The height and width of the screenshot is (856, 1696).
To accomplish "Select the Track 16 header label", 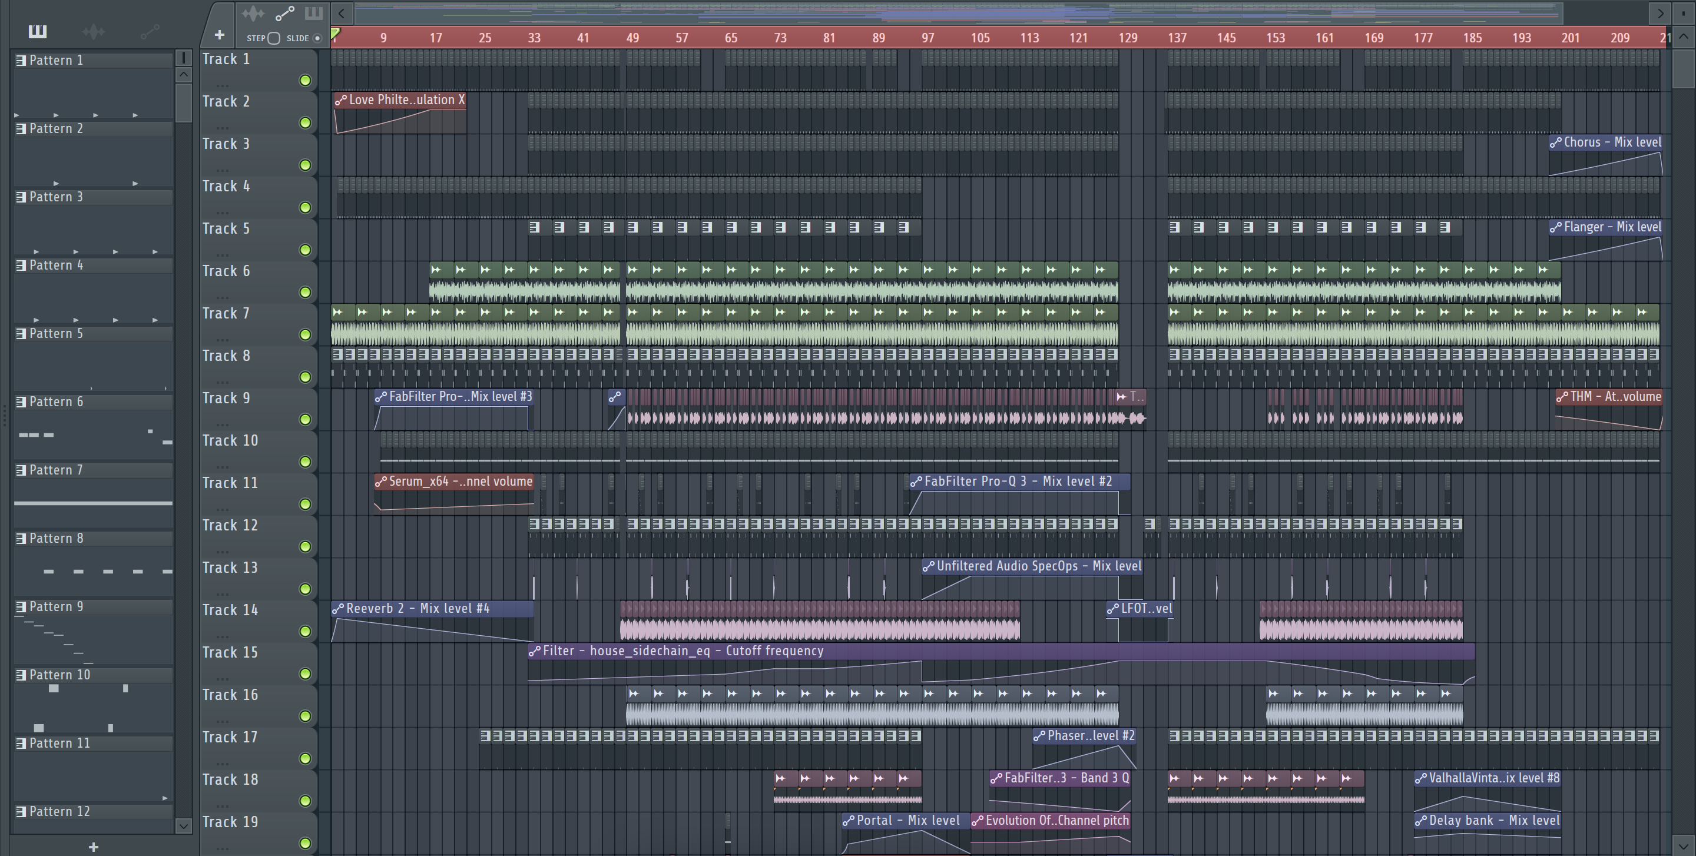I will (230, 695).
